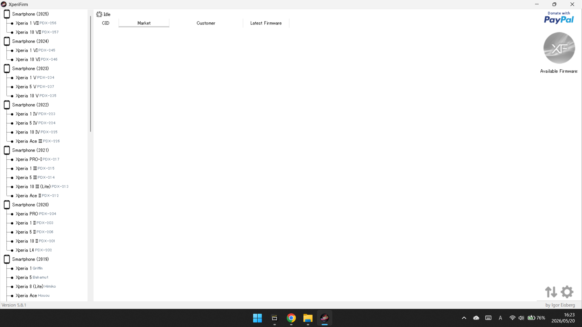
Task: Select Xperia 10 IV PDX-225
Action: point(37,132)
